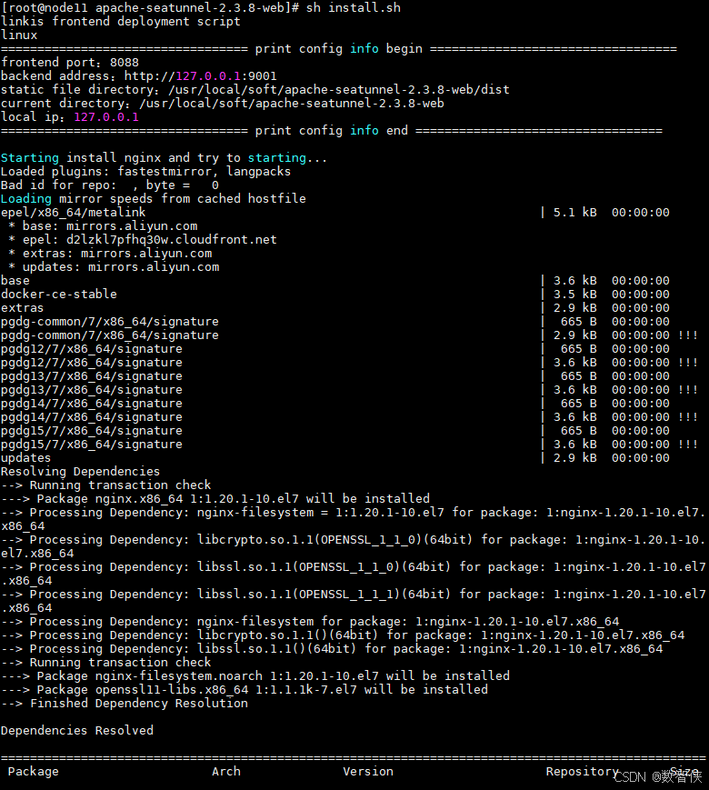Select the static file directory path line

255,89
